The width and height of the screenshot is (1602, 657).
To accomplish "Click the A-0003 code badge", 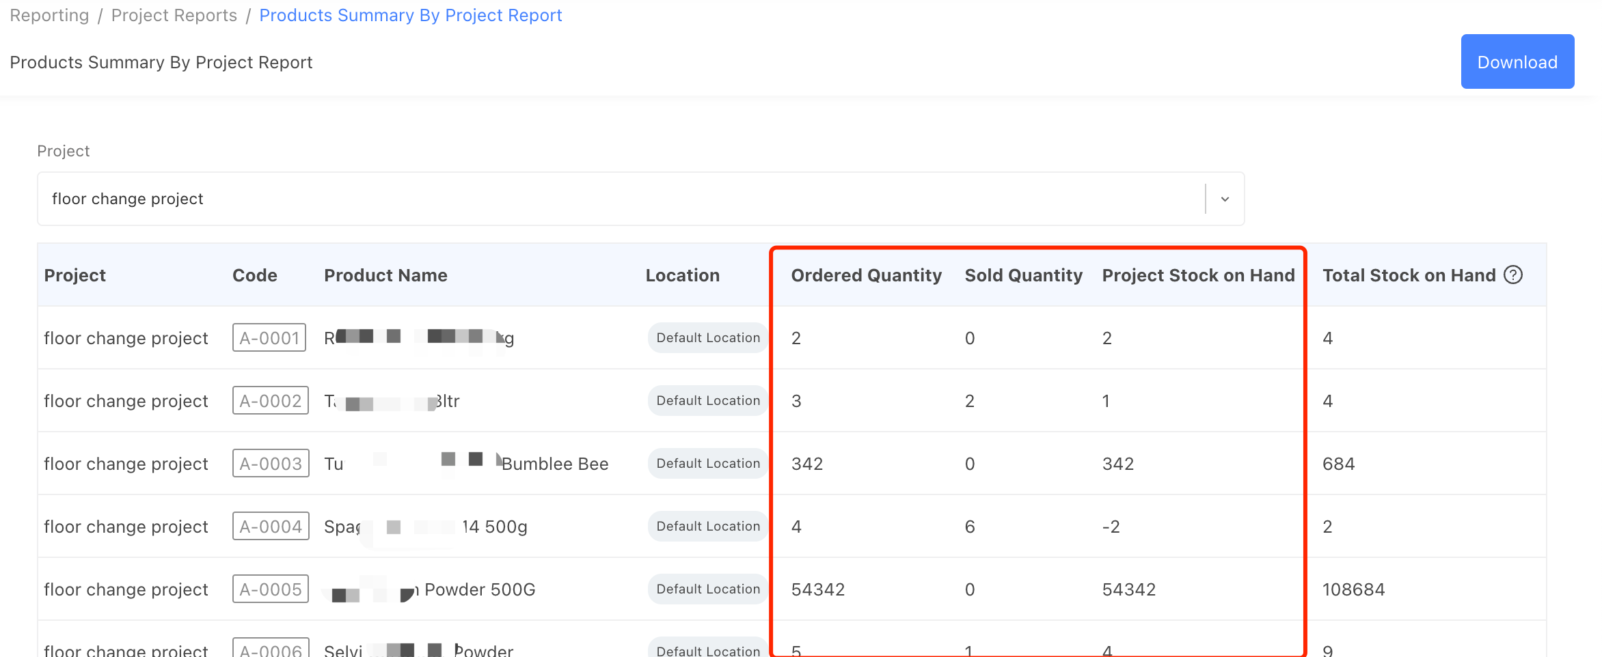I will click(x=271, y=464).
